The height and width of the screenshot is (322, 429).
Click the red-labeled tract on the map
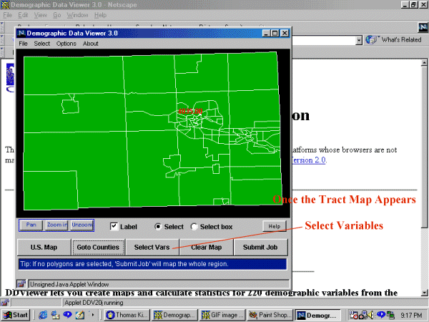pos(191,112)
